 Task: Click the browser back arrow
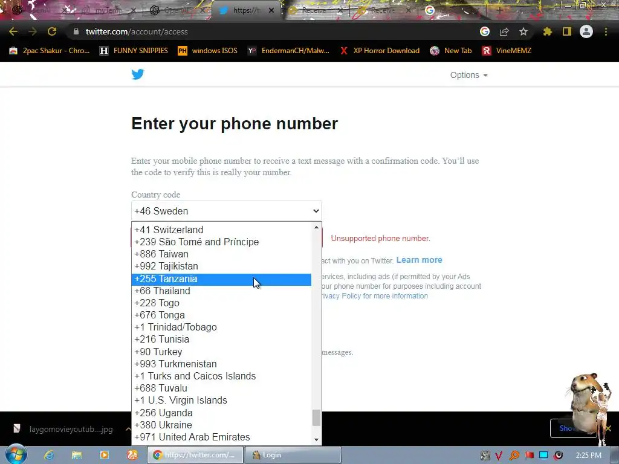13,31
